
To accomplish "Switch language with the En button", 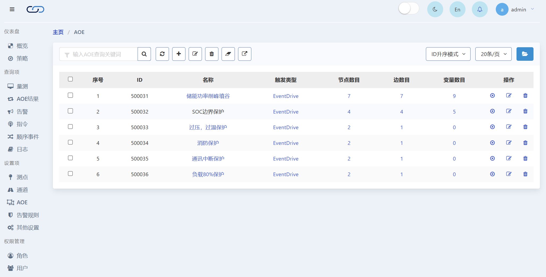I will (457, 10).
